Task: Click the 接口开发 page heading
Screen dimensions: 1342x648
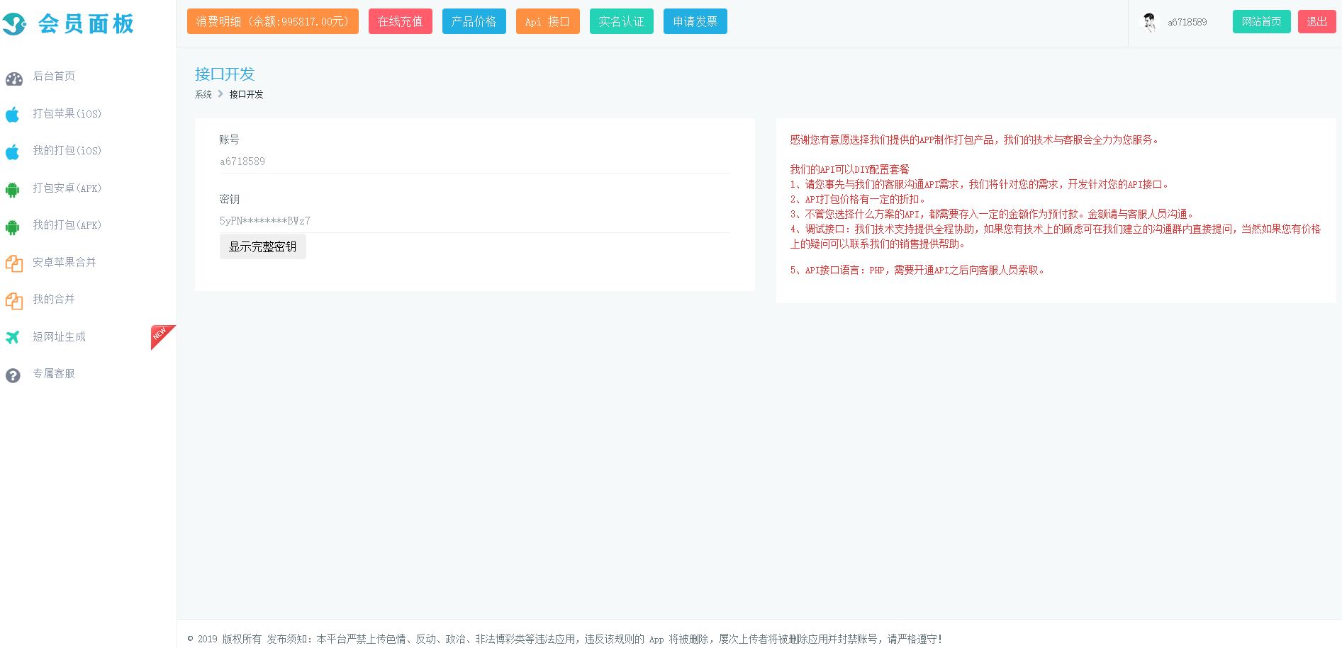Action: 225,74
